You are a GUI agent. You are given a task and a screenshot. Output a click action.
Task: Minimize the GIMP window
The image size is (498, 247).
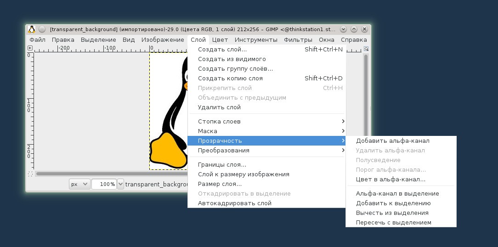coord(343,29)
